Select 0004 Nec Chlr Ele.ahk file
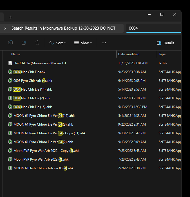This screenshot has width=190, height=197. (29, 72)
